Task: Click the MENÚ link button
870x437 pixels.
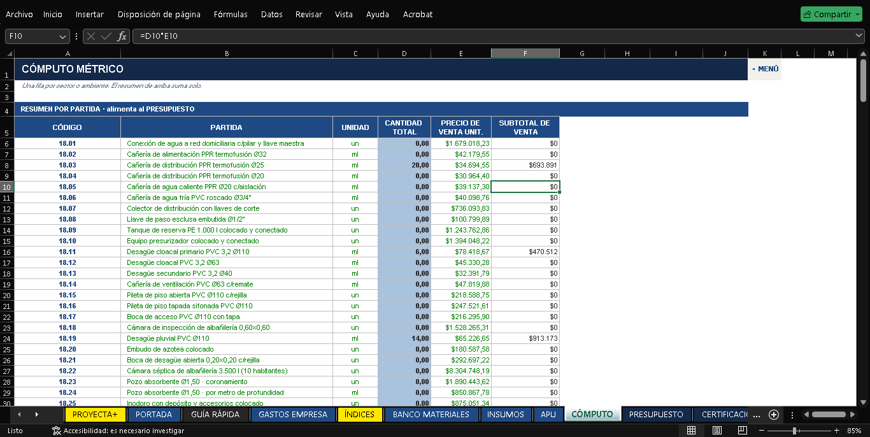Action: click(765, 69)
